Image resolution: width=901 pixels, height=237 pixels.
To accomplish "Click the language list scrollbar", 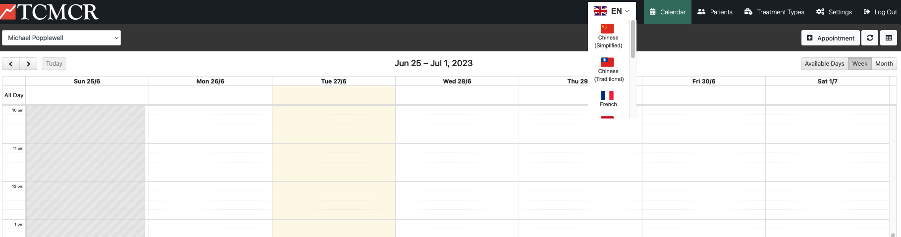I will pos(633,39).
